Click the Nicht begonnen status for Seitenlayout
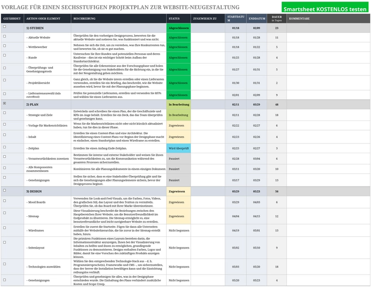The image size is (372, 287). [x=179, y=248]
